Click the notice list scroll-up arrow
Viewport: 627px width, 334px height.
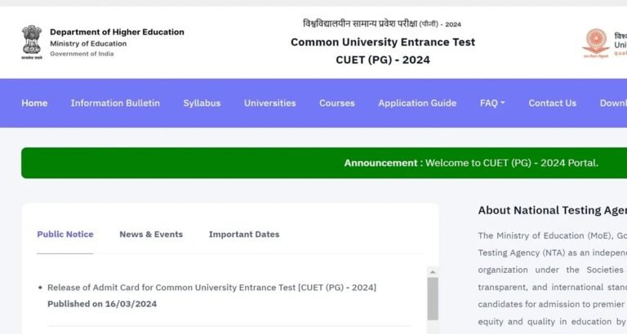coord(433,272)
